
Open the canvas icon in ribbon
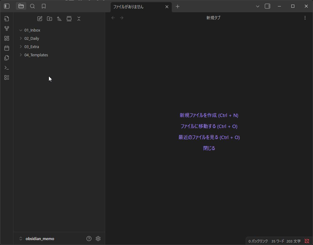click(7, 38)
